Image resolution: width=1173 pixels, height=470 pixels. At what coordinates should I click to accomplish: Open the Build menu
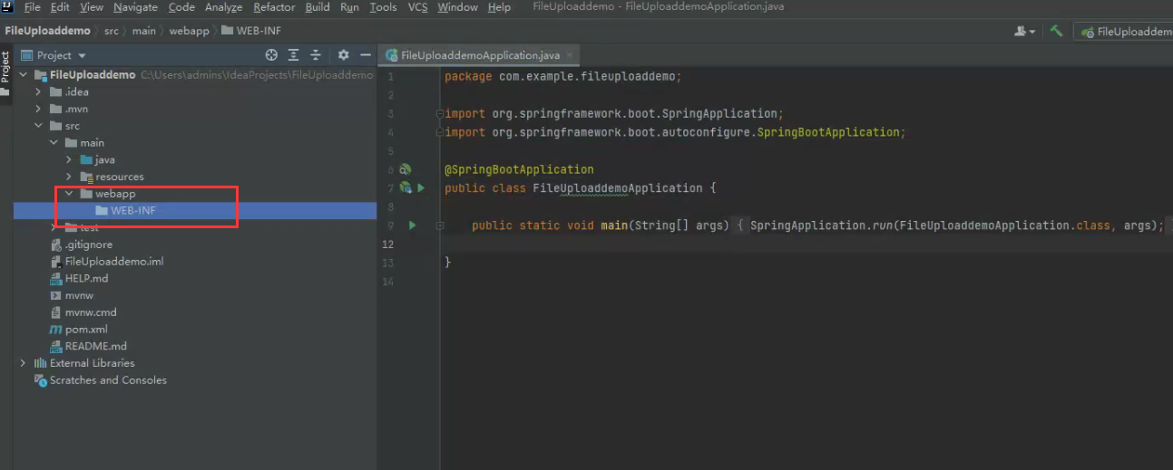318,7
